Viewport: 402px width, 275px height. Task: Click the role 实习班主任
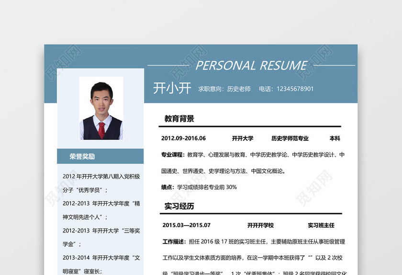tap(321, 226)
